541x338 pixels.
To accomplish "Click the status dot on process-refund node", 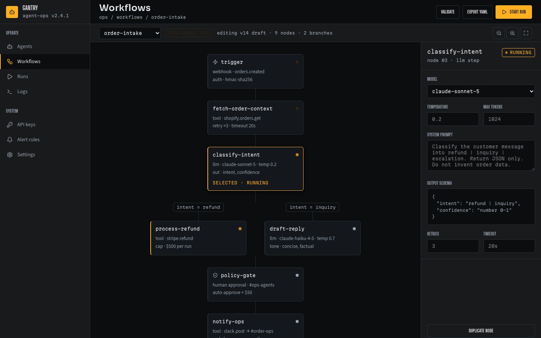I will (240, 229).
